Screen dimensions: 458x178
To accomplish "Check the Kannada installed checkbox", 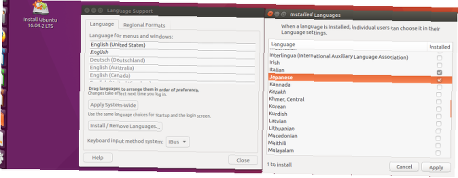I will (439, 87).
